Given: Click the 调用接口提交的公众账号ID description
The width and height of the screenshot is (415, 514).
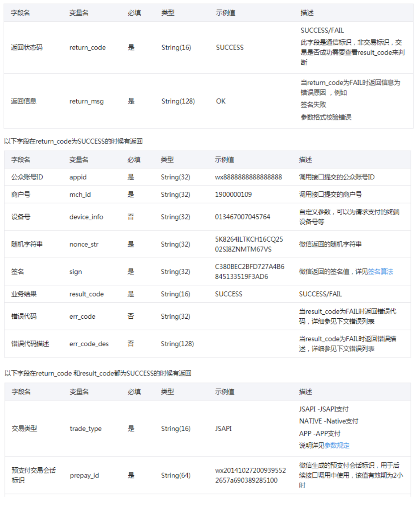Looking at the screenshot, I should pyautogui.click(x=337, y=177).
